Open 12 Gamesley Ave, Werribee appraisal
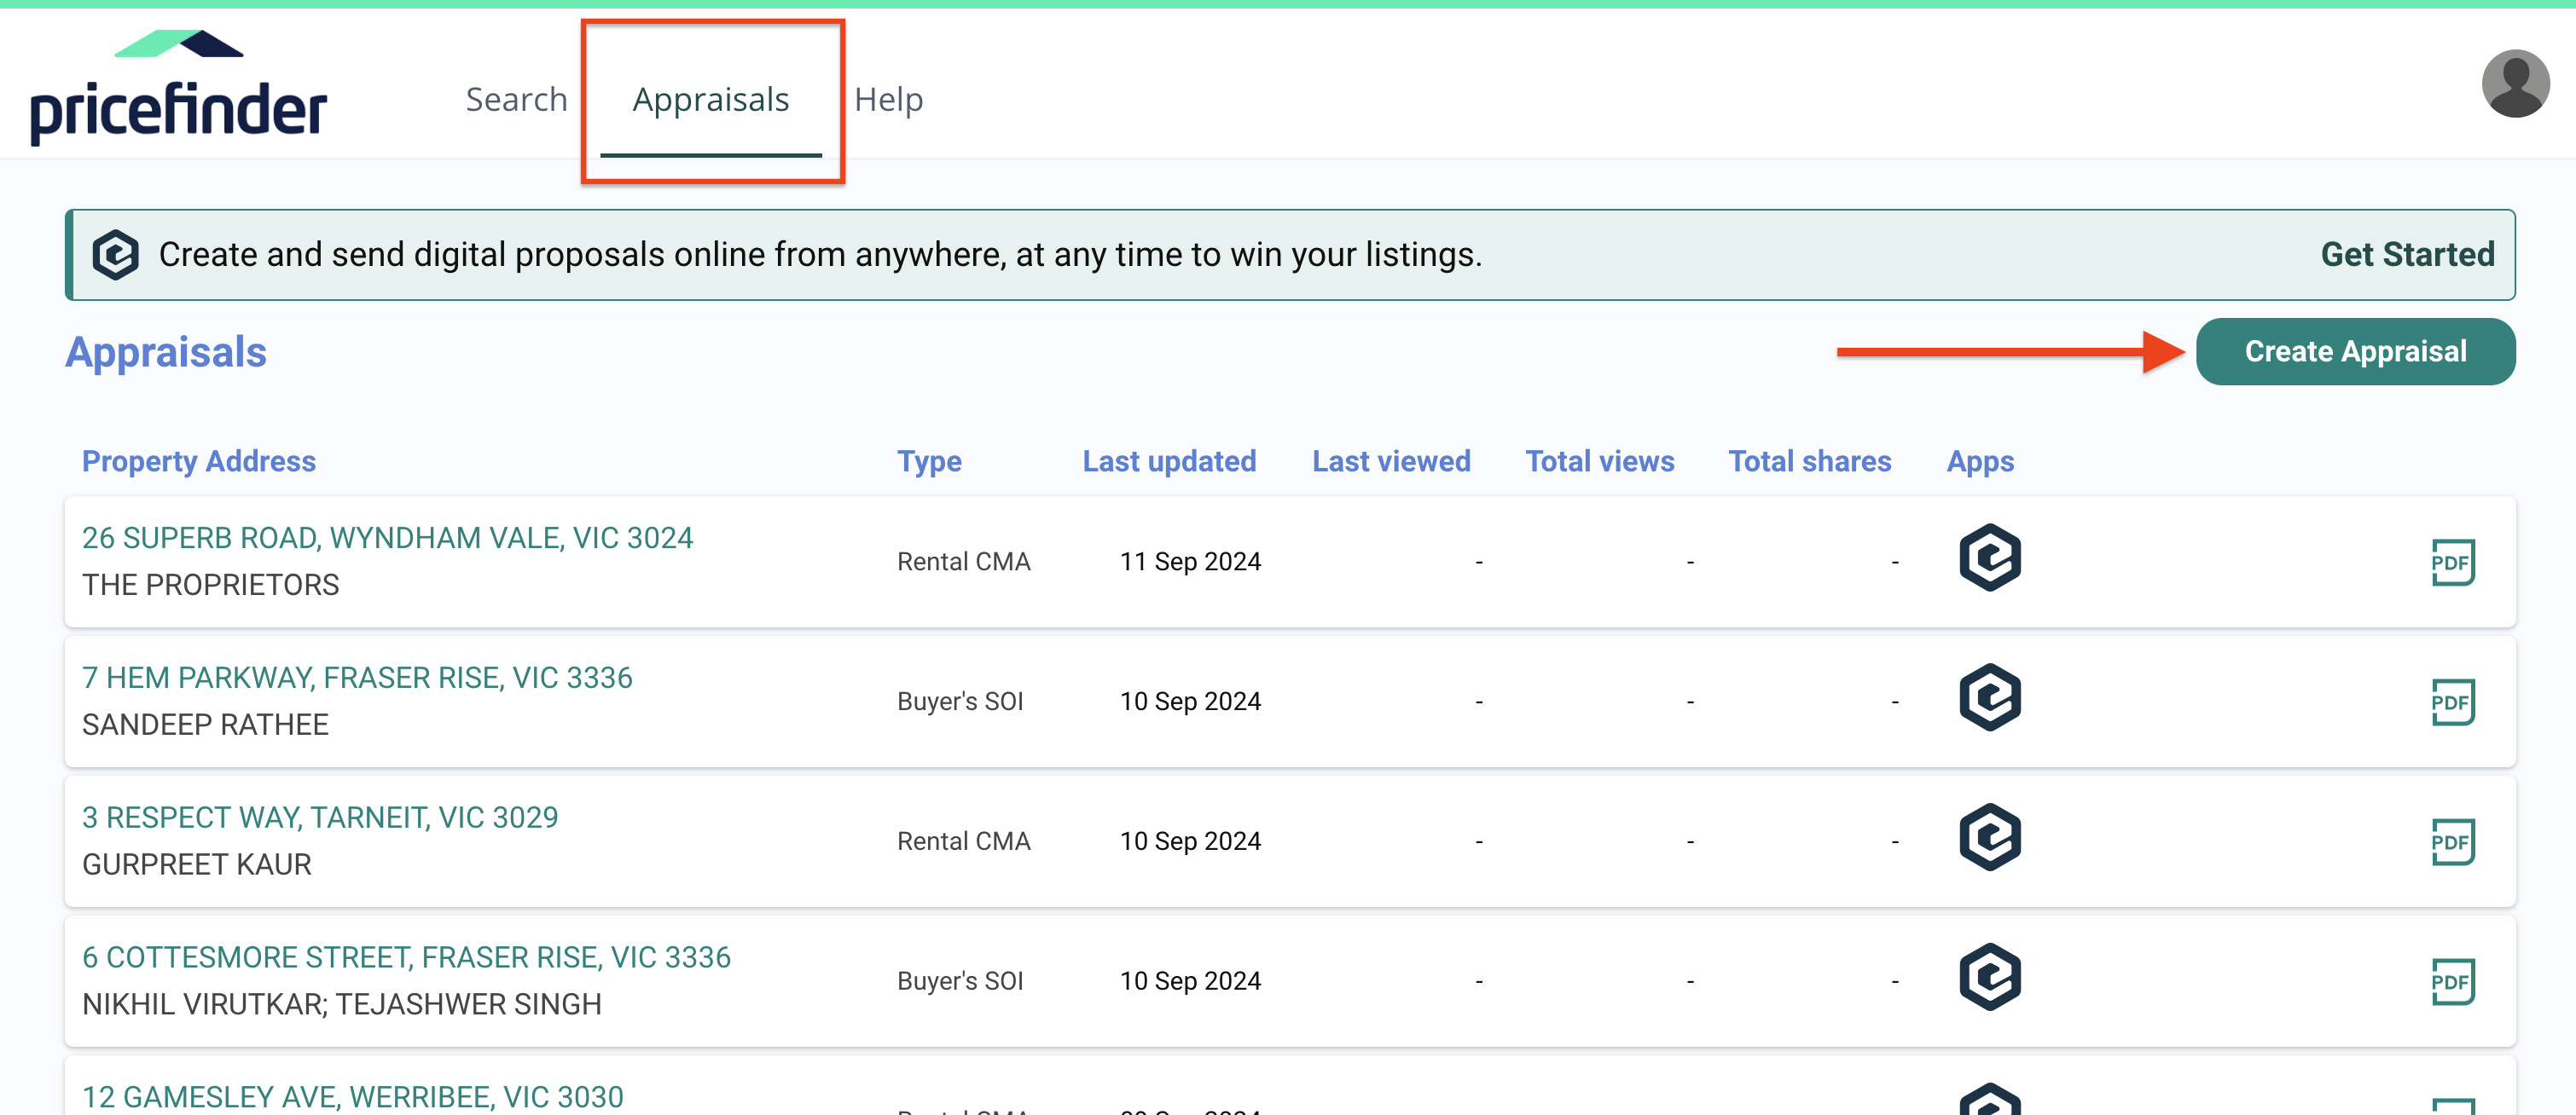The image size is (2576, 1115). tap(353, 1096)
